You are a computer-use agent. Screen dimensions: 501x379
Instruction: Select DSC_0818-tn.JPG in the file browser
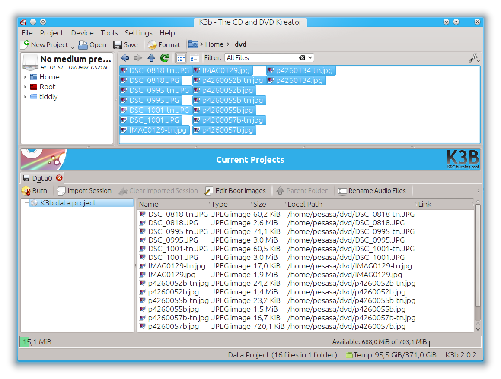coord(155,70)
